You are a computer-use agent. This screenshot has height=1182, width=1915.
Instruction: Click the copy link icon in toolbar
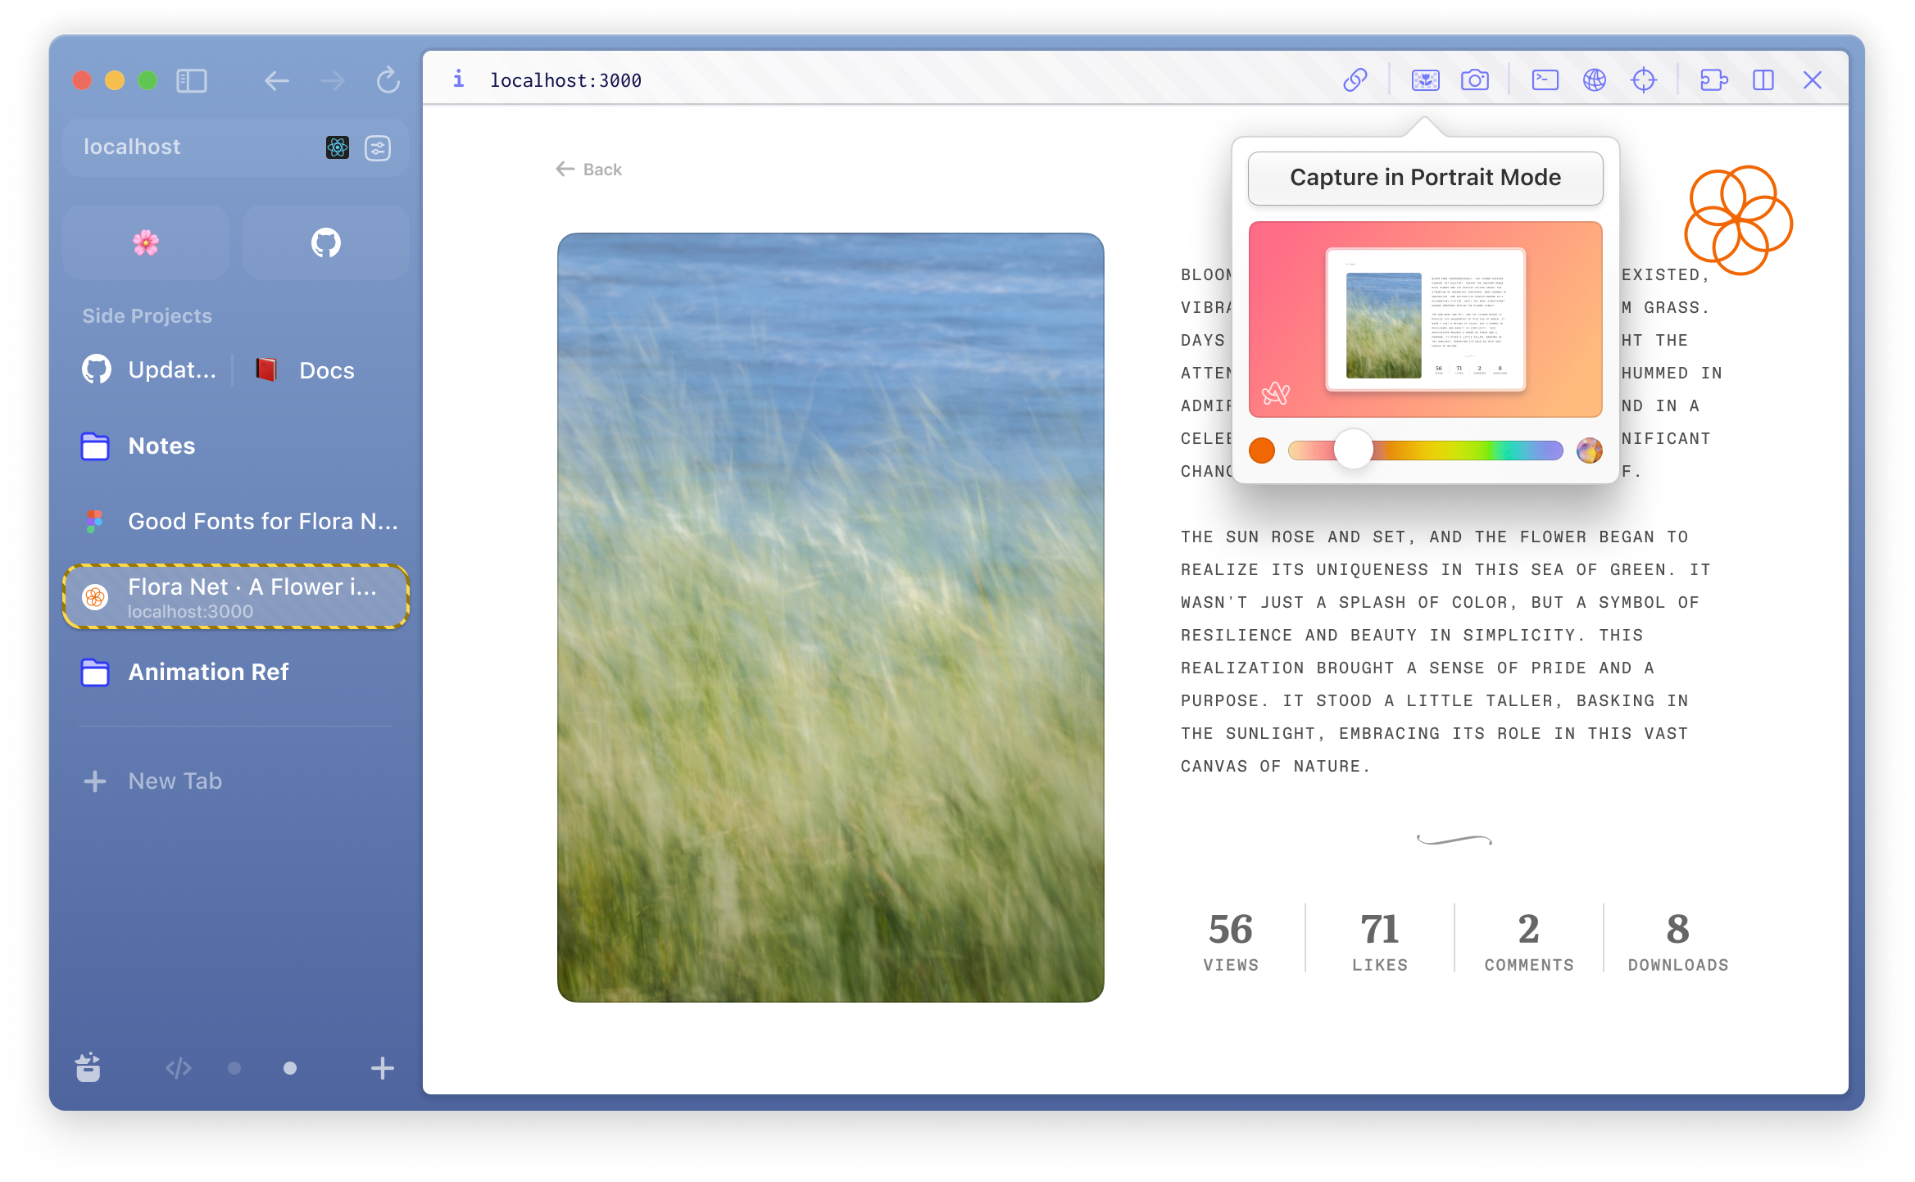pyautogui.click(x=1355, y=80)
